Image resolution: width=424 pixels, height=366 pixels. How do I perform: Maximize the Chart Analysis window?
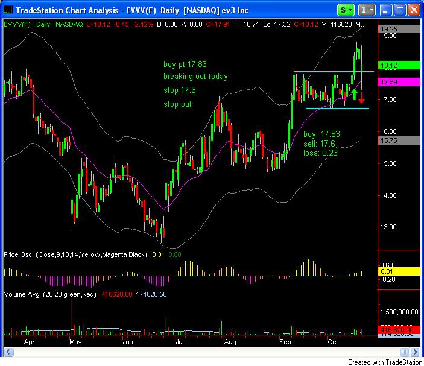pos(400,10)
